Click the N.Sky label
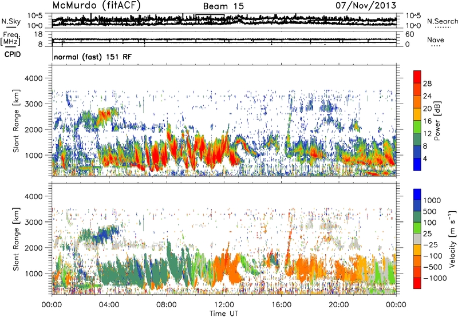The height and width of the screenshot is (317, 458). click(x=11, y=21)
